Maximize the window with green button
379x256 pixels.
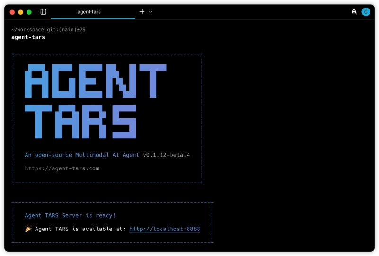click(29, 12)
